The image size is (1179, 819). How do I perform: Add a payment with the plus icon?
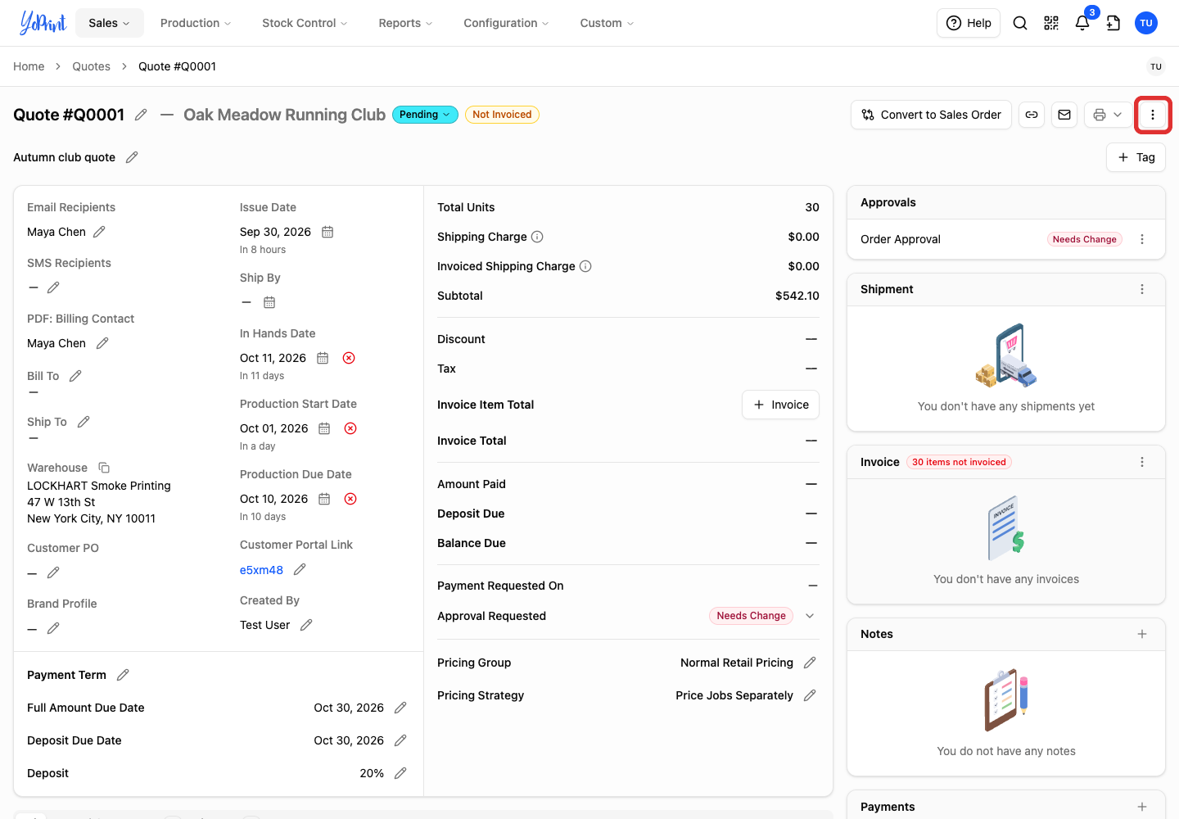coord(1142,807)
